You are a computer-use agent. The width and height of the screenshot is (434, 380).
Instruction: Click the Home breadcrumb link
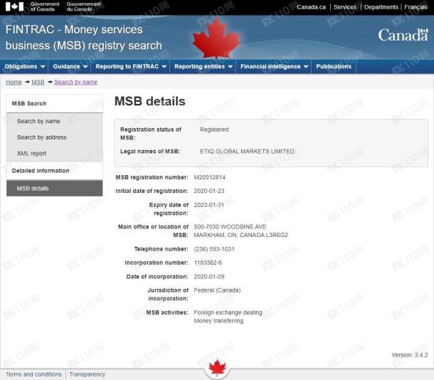(14, 83)
